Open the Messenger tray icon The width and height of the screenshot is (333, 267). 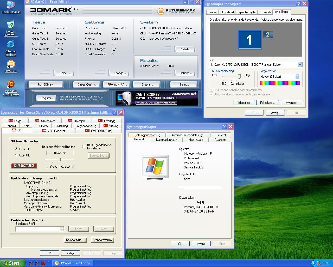(318, 263)
